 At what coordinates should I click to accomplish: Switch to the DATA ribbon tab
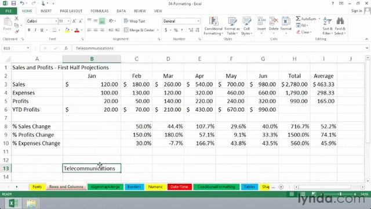click(x=121, y=11)
